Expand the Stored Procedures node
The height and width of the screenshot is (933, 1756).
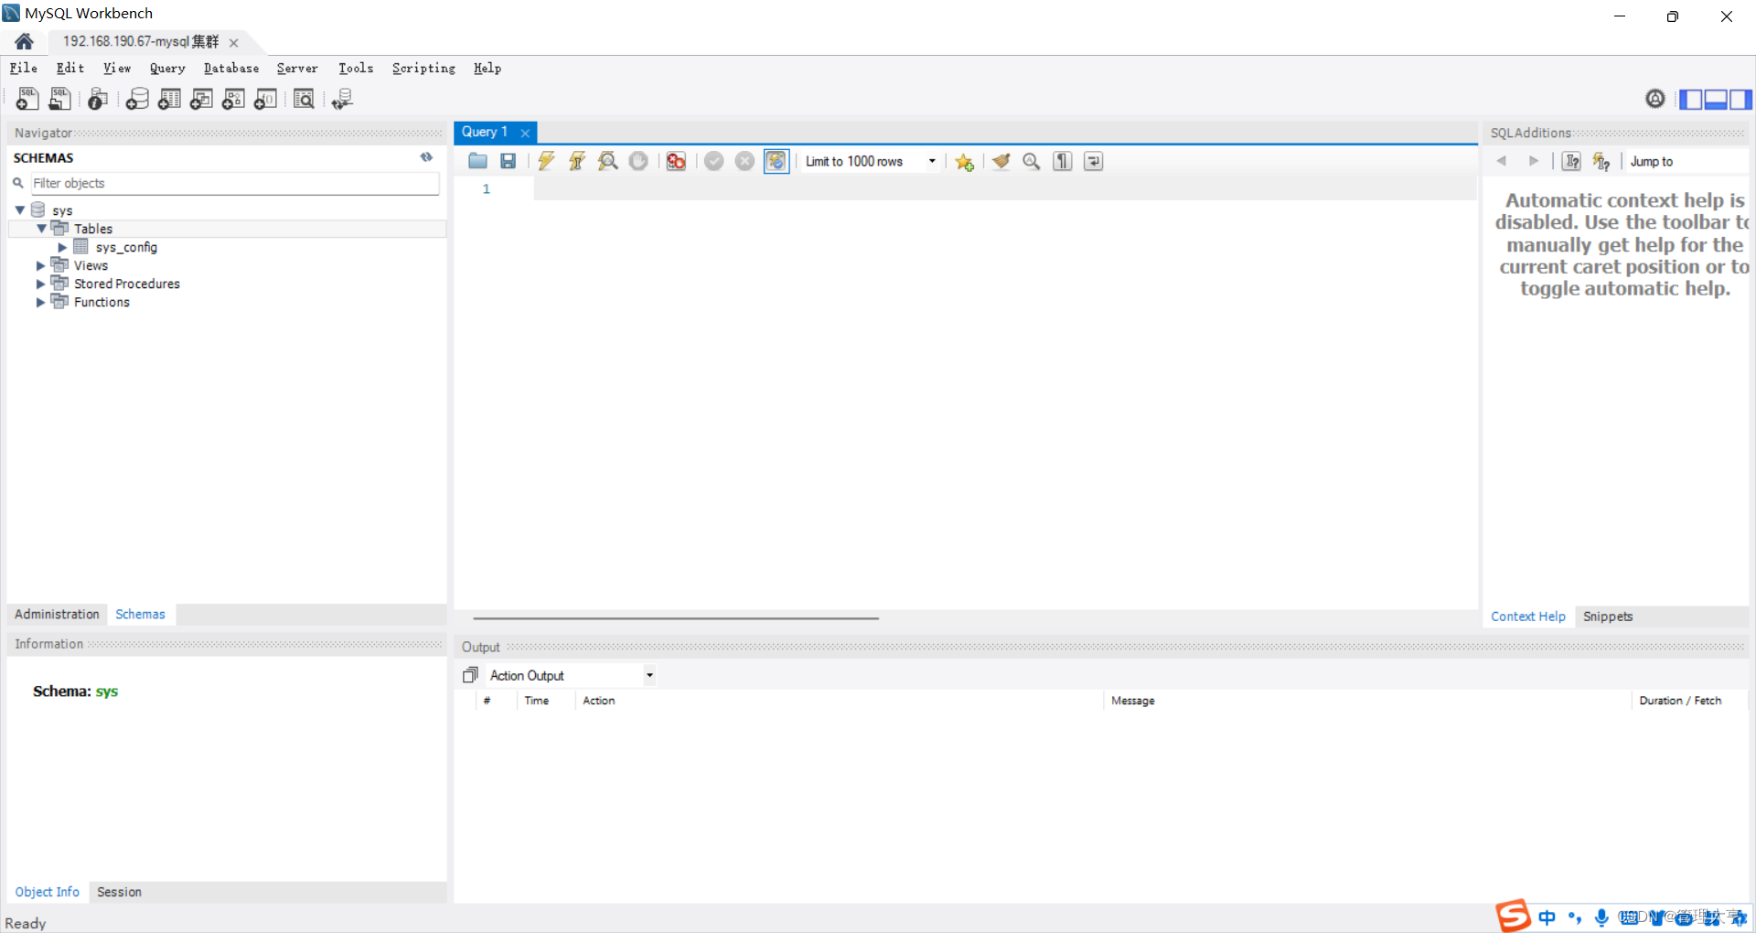(39, 284)
